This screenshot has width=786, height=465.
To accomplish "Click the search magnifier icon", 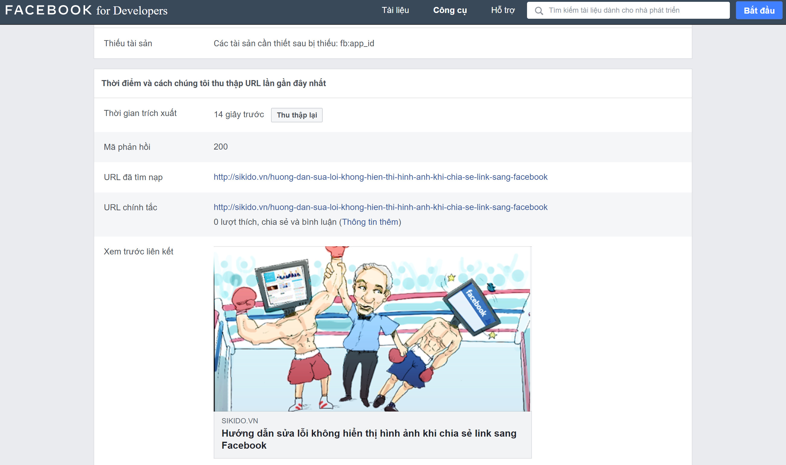I will [539, 11].
